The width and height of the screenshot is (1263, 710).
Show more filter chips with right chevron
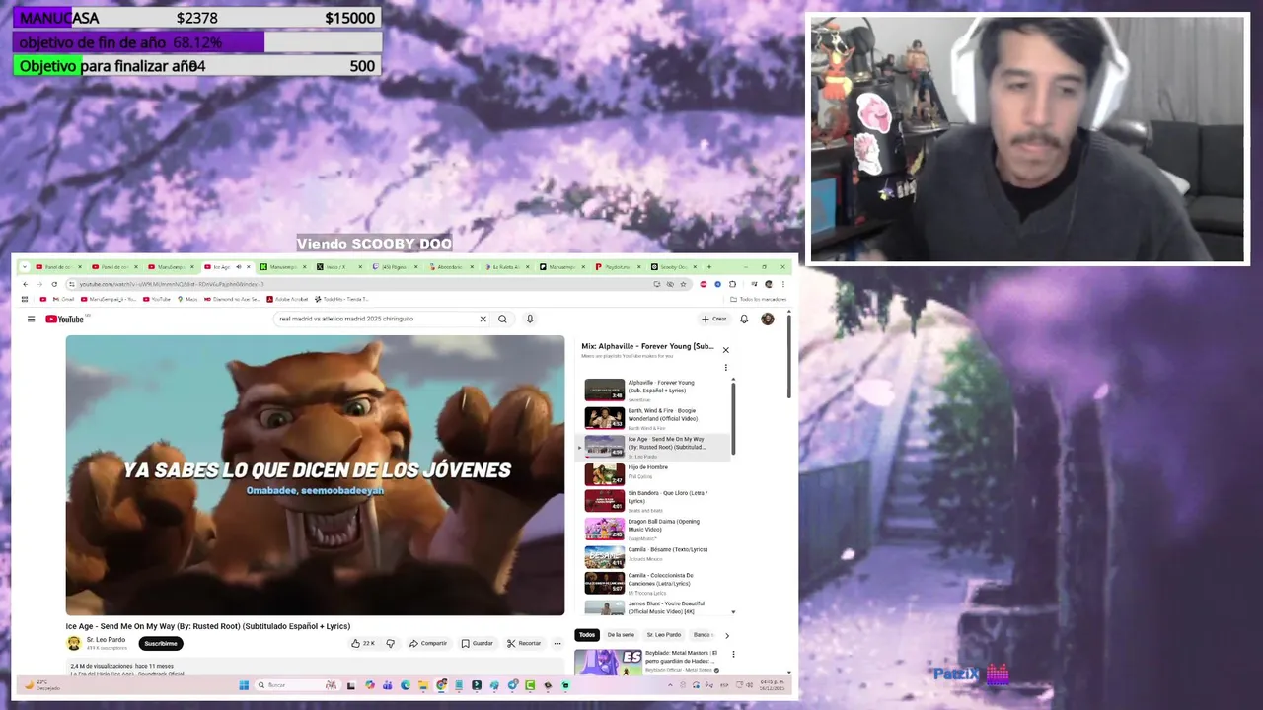727,635
